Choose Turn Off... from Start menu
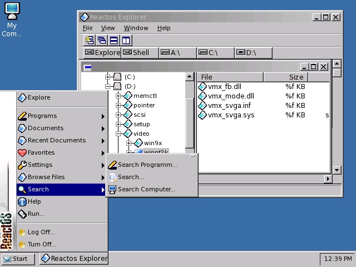 61,245
